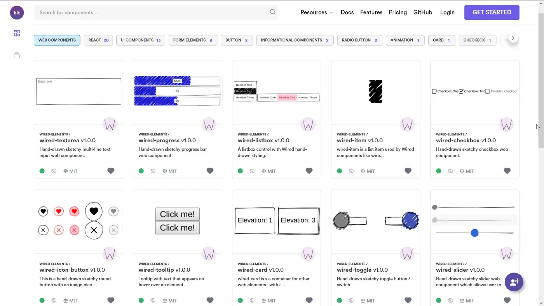
Task: Click the wired-toggle owner avatar W
Action: coord(407,254)
